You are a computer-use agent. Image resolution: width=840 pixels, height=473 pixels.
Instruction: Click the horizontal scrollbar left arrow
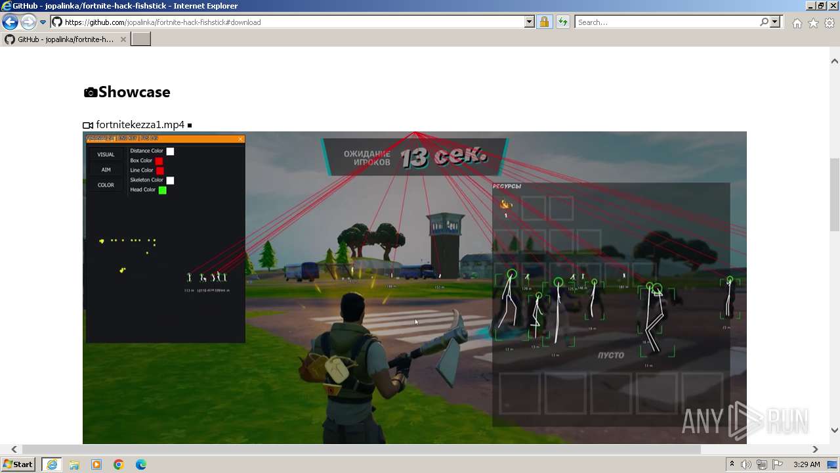click(x=14, y=449)
